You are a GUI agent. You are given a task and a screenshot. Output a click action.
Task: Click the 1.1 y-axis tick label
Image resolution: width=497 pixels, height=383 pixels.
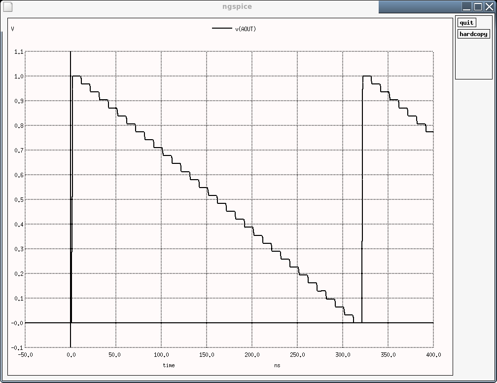[x=18, y=52]
